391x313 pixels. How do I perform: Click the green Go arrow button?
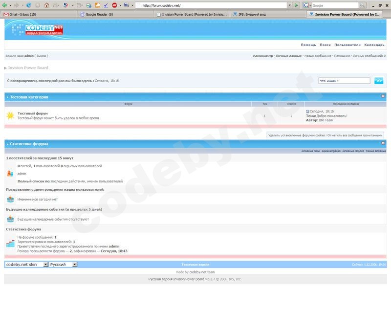coord(296,5)
